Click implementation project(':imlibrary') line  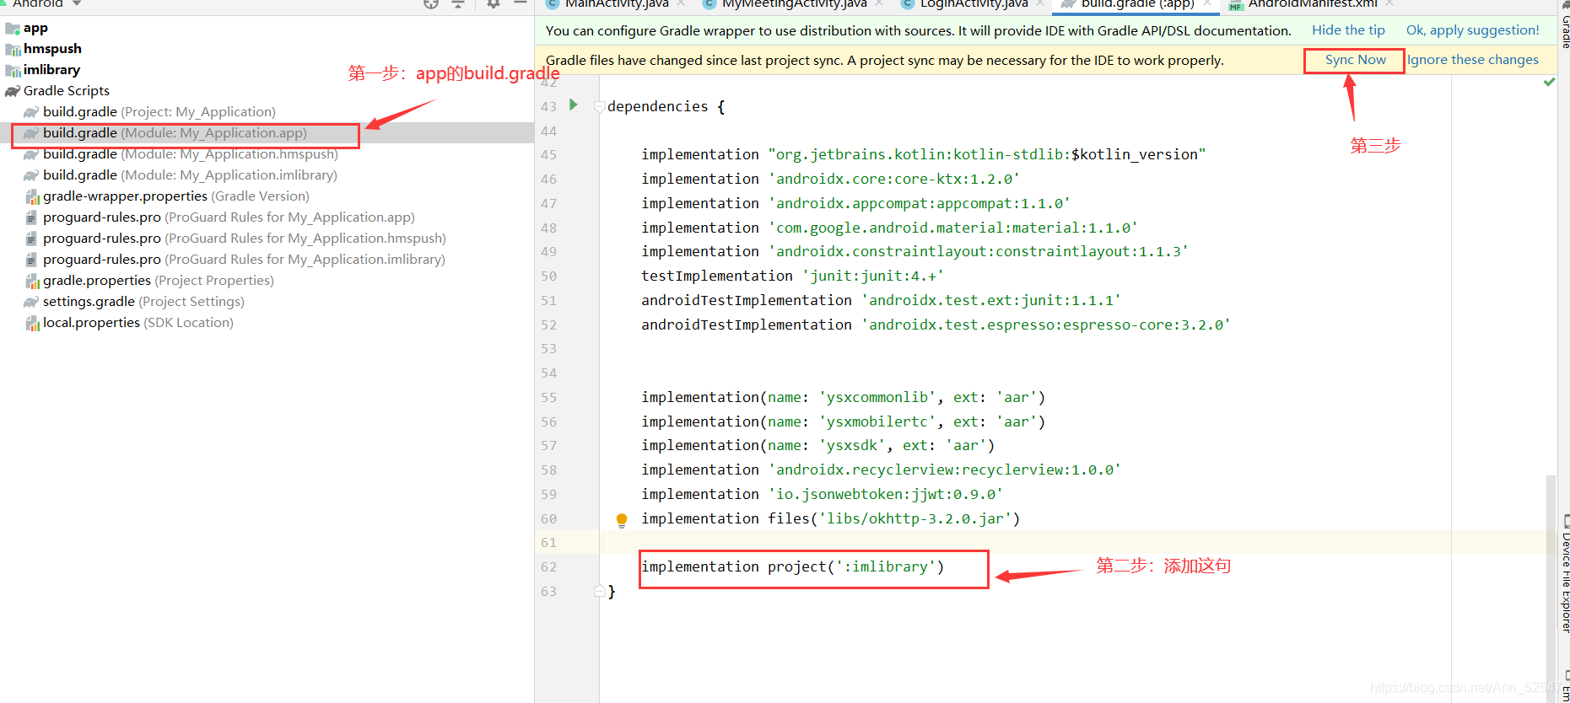[792, 566]
